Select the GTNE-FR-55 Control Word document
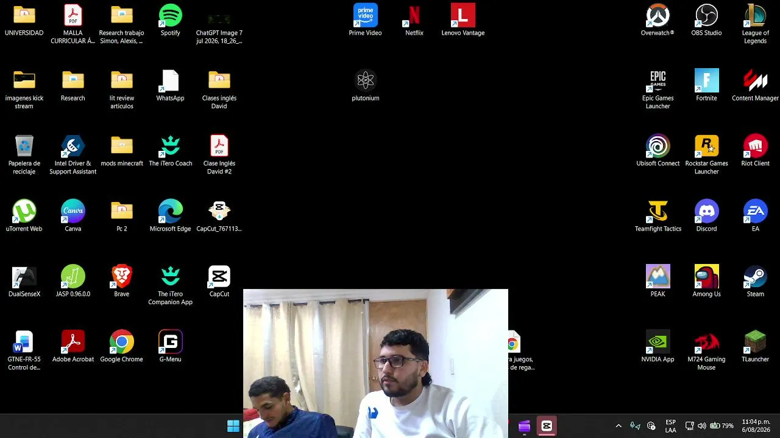 (24, 342)
